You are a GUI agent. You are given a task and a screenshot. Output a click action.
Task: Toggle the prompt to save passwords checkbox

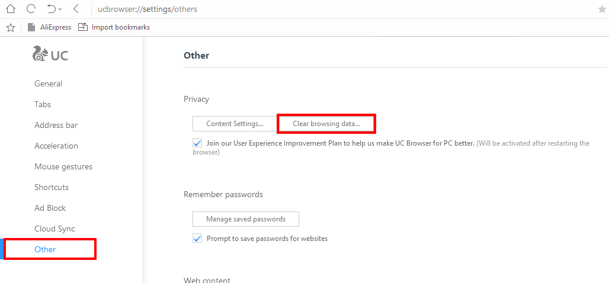click(x=197, y=239)
